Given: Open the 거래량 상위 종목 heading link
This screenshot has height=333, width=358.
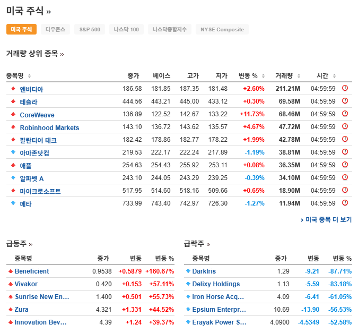Looking at the screenshot, I should [35, 54].
